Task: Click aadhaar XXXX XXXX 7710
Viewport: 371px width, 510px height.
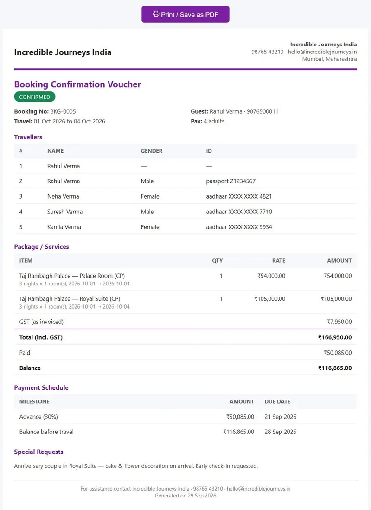Action: (x=239, y=212)
